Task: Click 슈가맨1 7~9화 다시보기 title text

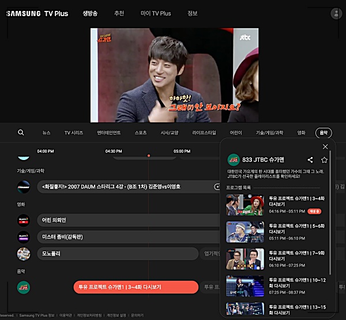Action: pos(297,256)
